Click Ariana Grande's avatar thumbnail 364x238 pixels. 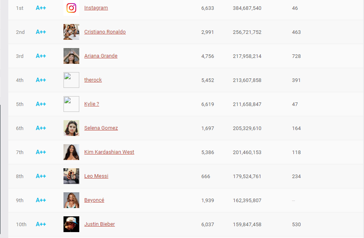click(x=71, y=56)
